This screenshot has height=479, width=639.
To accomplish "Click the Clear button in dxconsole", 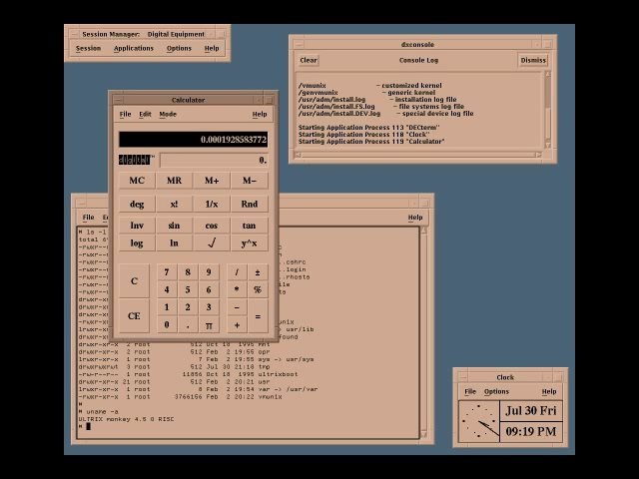I will (309, 60).
